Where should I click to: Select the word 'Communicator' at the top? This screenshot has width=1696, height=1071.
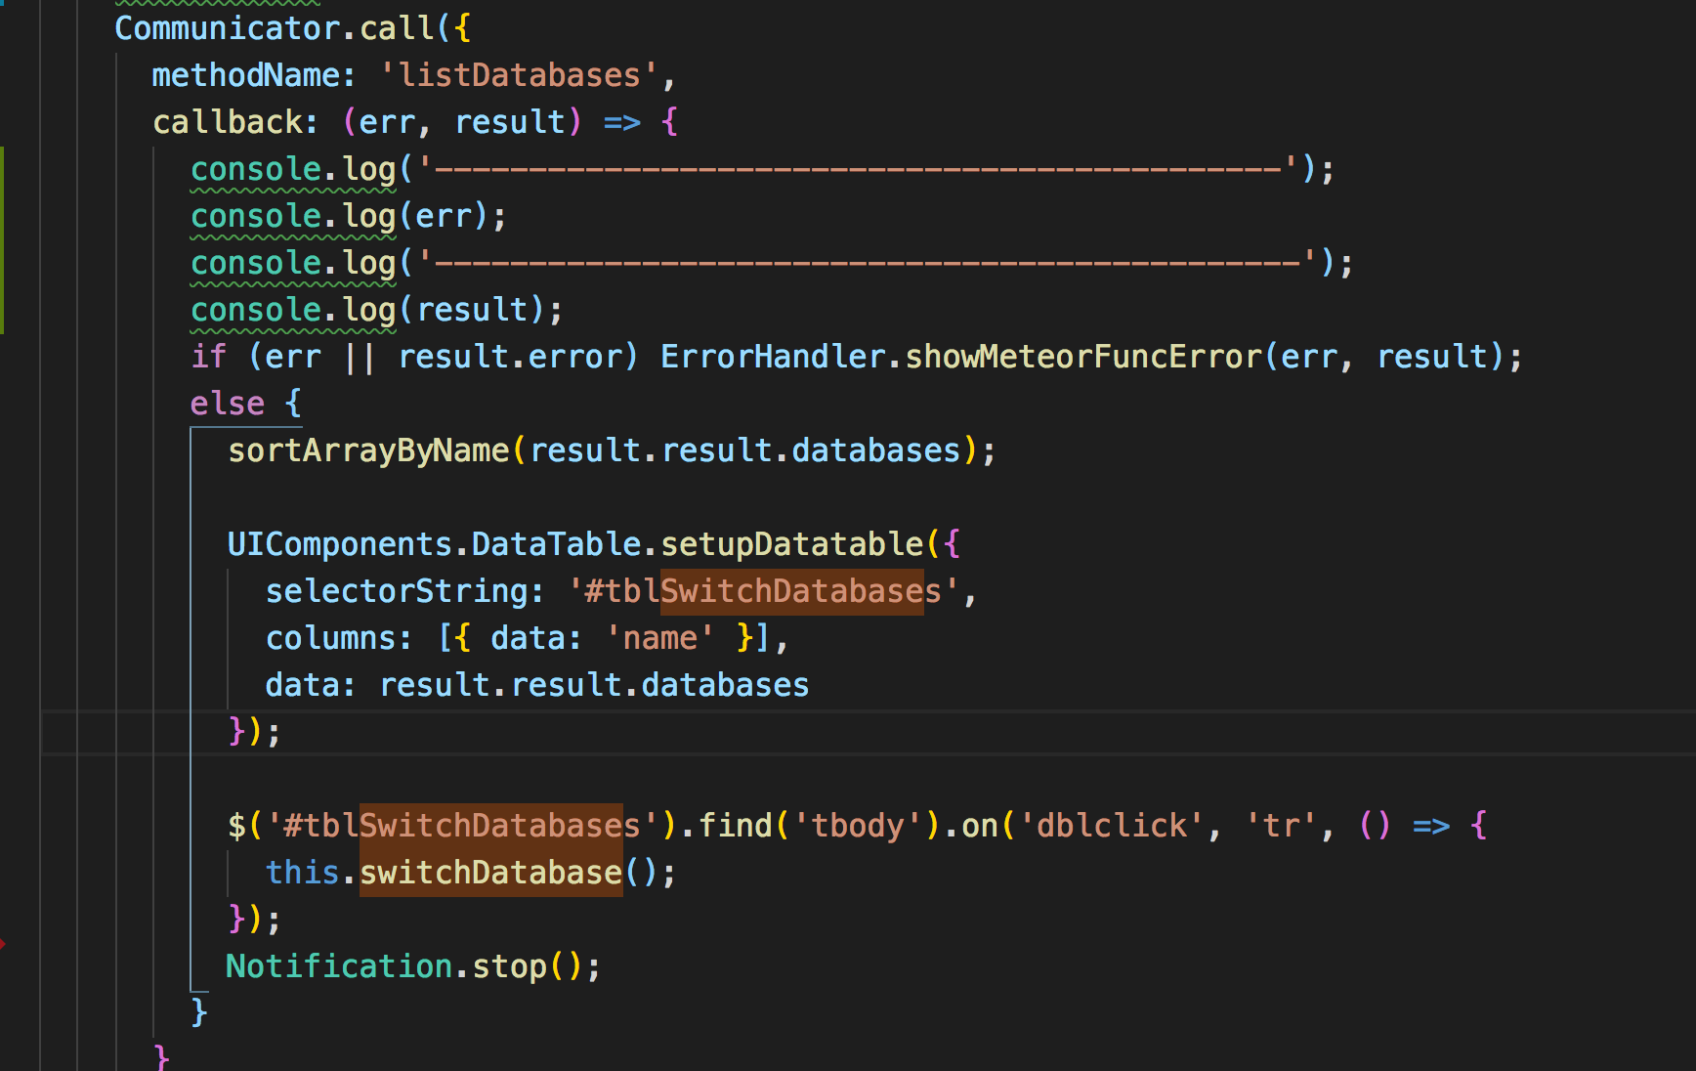point(227,27)
